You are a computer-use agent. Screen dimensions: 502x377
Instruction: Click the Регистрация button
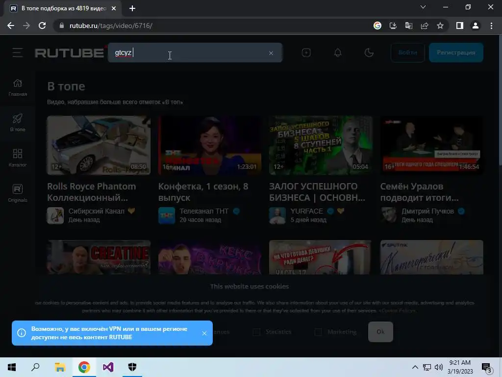[456, 53]
